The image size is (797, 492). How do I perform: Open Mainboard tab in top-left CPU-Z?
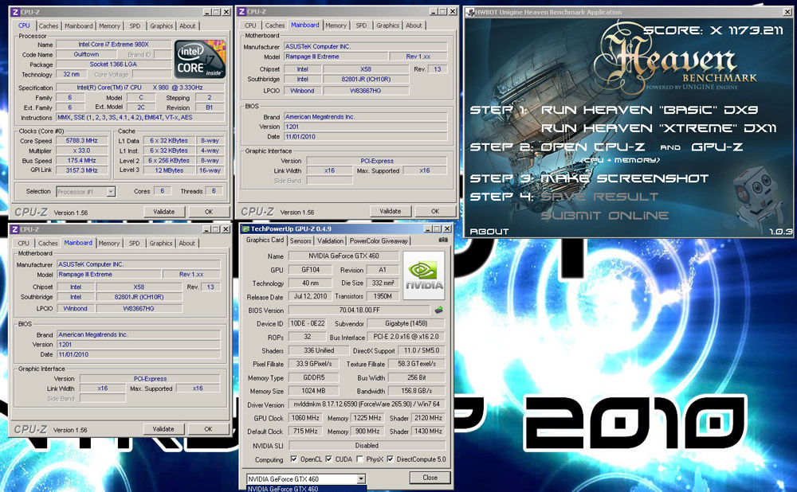(x=79, y=26)
